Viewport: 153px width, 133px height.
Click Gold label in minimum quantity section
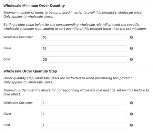7,59
